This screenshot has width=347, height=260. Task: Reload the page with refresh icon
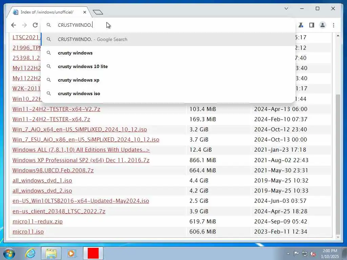(35, 25)
